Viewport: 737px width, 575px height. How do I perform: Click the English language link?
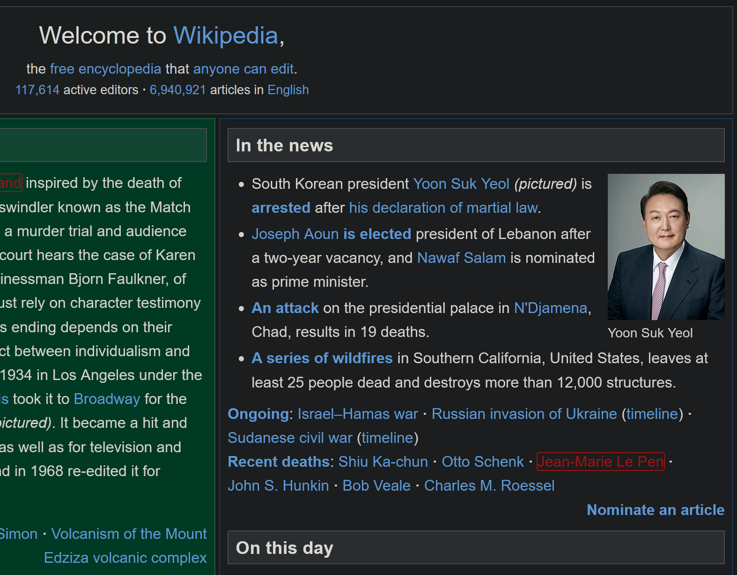pyautogui.click(x=288, y=90)
